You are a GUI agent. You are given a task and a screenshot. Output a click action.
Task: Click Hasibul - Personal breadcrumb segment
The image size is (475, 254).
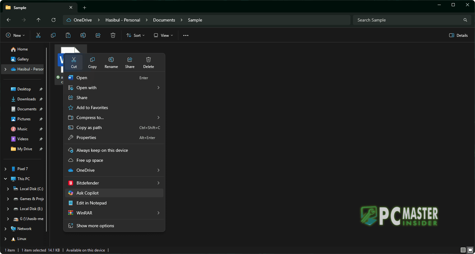pyautogui.click(x=123, y=20)
